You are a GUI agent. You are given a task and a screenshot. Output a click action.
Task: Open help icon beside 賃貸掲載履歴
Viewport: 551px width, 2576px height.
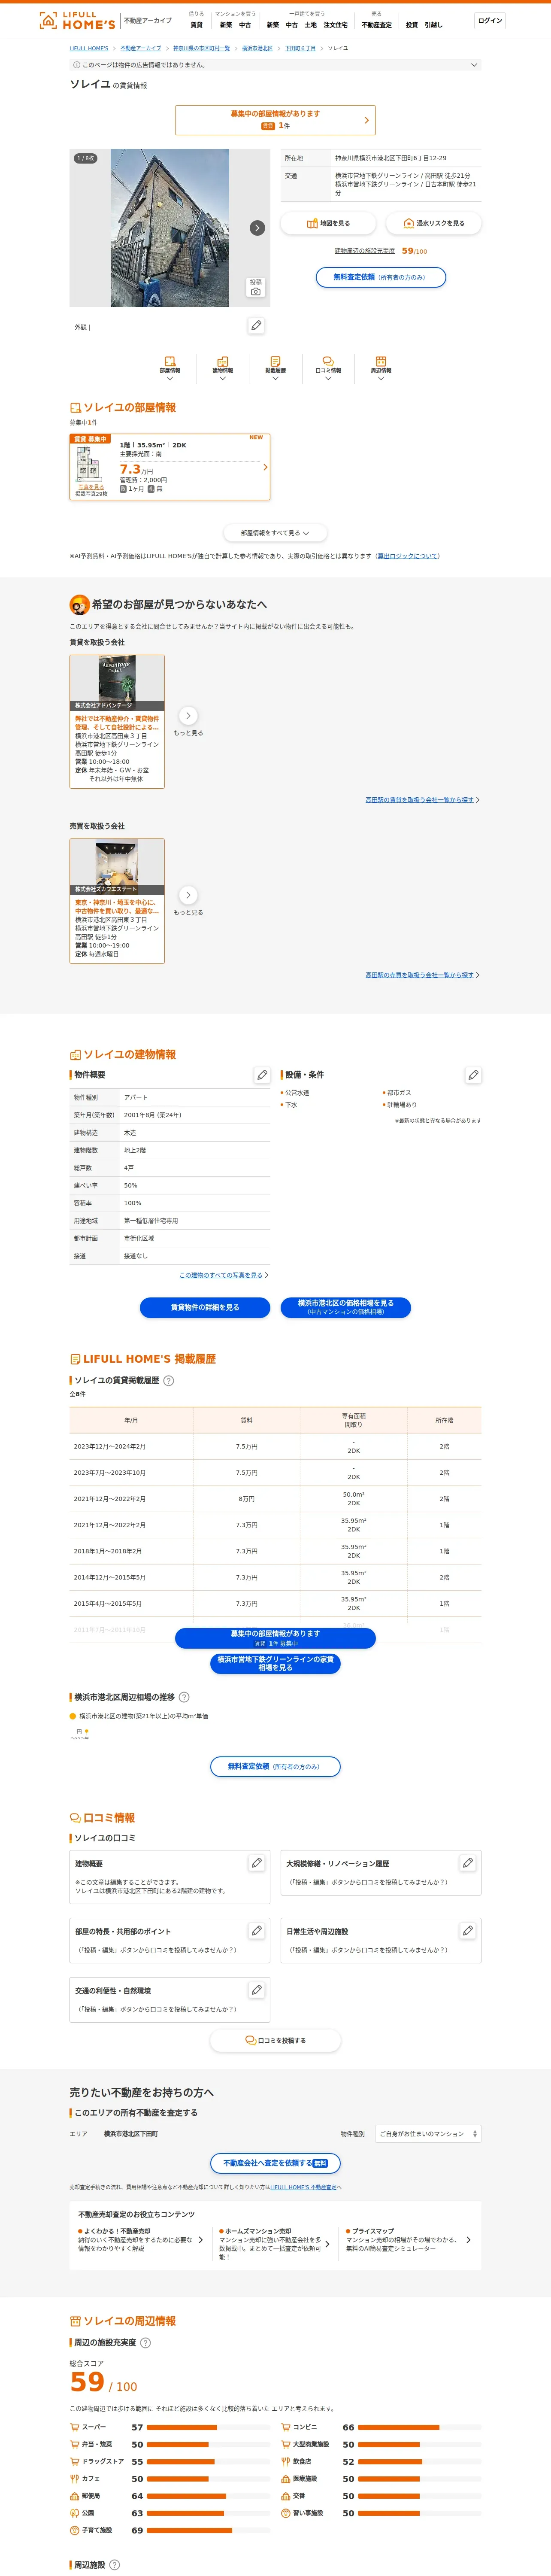coord(168,1381)
